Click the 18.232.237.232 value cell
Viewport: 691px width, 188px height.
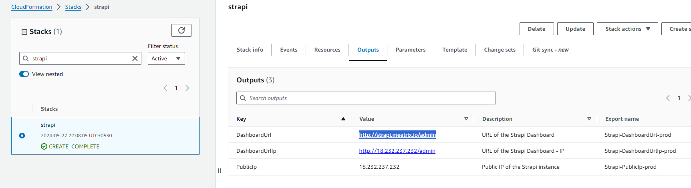click(x=379, y=167)
